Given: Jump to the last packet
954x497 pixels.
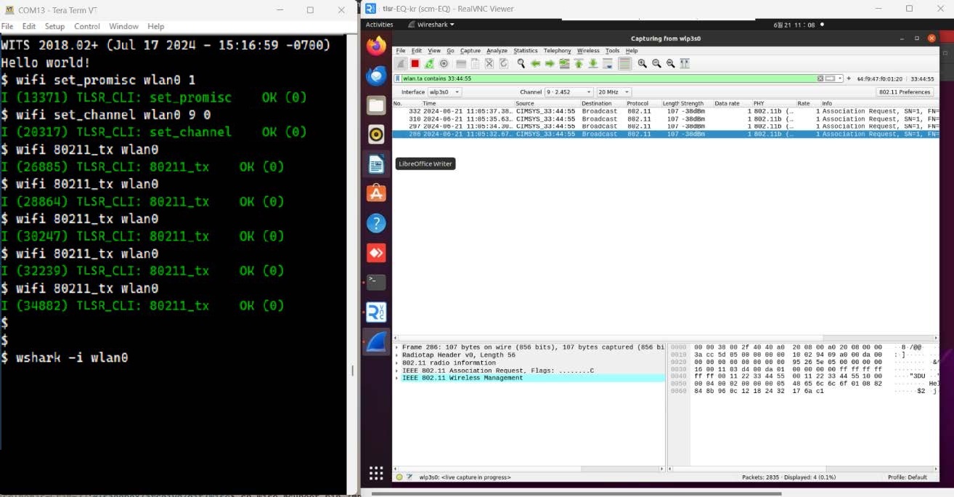Looking at the screenshot, I should [x=593, y=64].
